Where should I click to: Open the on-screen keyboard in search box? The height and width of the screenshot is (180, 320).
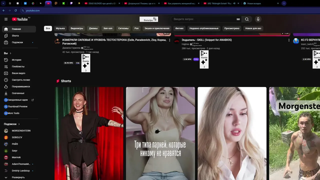coord(238,19)
